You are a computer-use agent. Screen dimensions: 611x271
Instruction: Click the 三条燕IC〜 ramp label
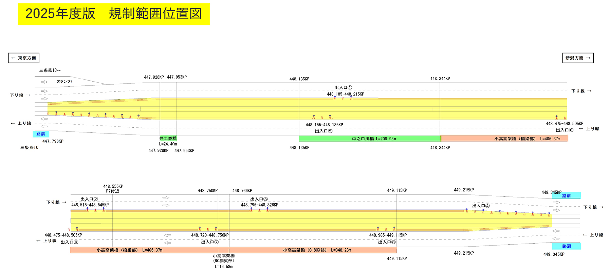coord(50,70)
